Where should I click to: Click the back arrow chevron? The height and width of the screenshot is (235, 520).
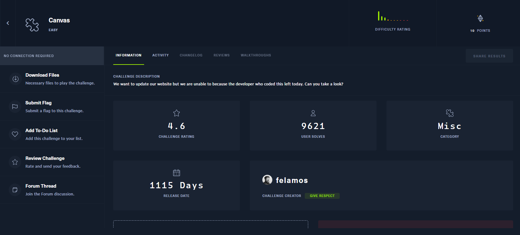click(8, 23)
